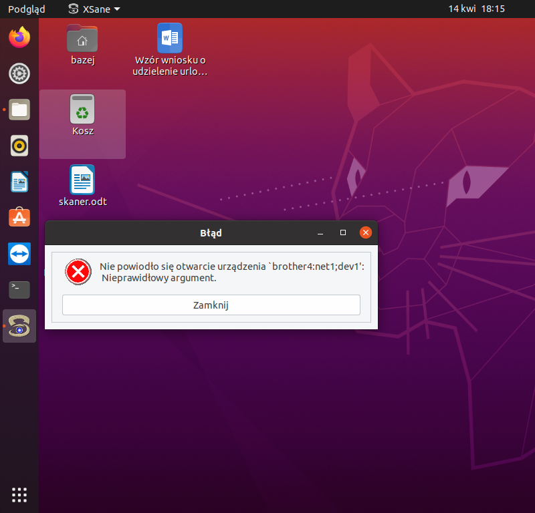Click the 'Kosz' label on desktop
The width and height of the screenshot is (535, 513).
click(83, 131)
